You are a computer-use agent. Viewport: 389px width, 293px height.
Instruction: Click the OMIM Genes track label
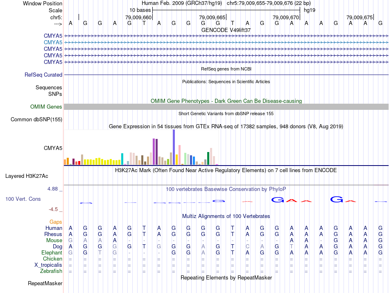46,107
